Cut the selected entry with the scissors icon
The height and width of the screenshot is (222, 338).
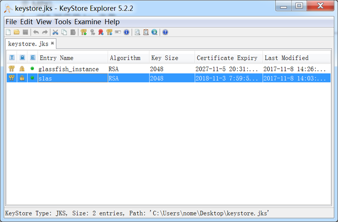[55, 32]
